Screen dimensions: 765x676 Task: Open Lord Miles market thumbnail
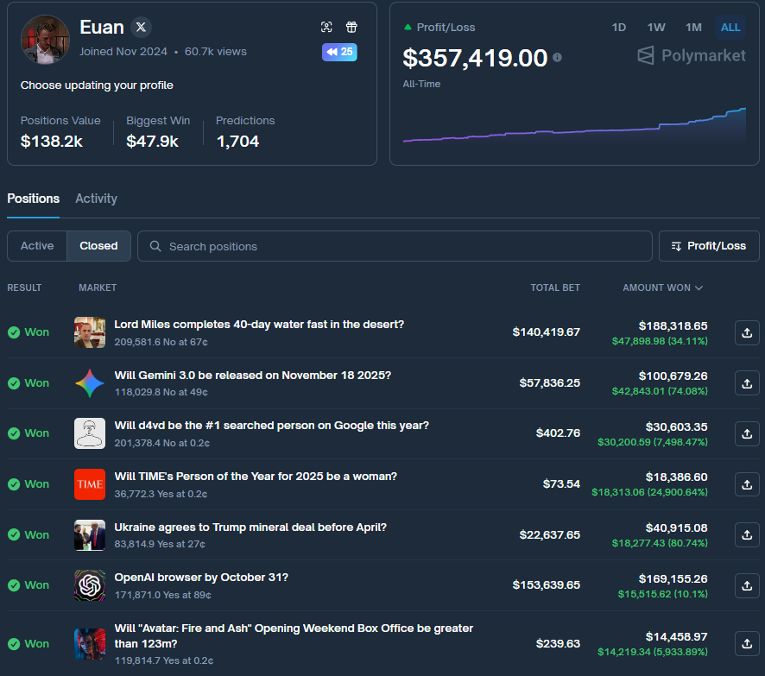[x=90, y=332]
